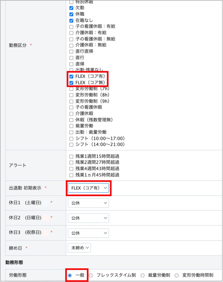Expand 休日3（祝祭日） dropdown
The image size is (223, 282).
[88, 233]
